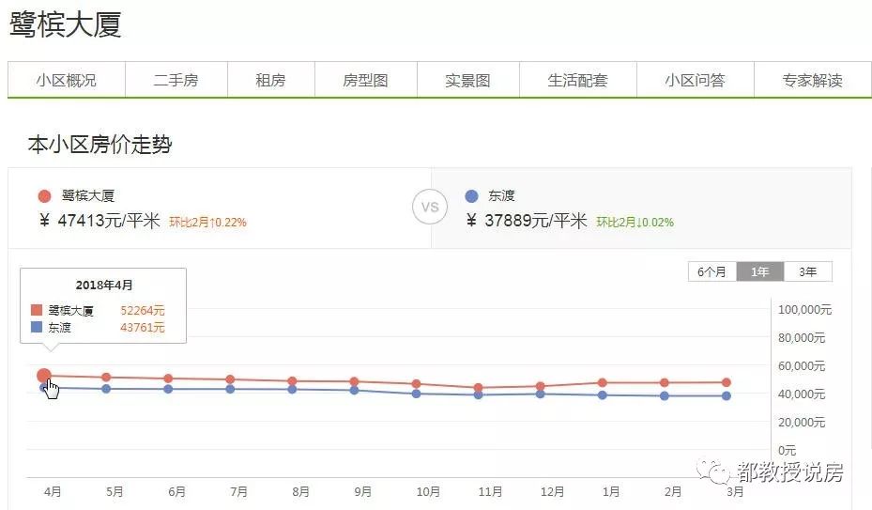Click the blue square in the tooltip
The image size is (872, 510).
click(37, 327)
